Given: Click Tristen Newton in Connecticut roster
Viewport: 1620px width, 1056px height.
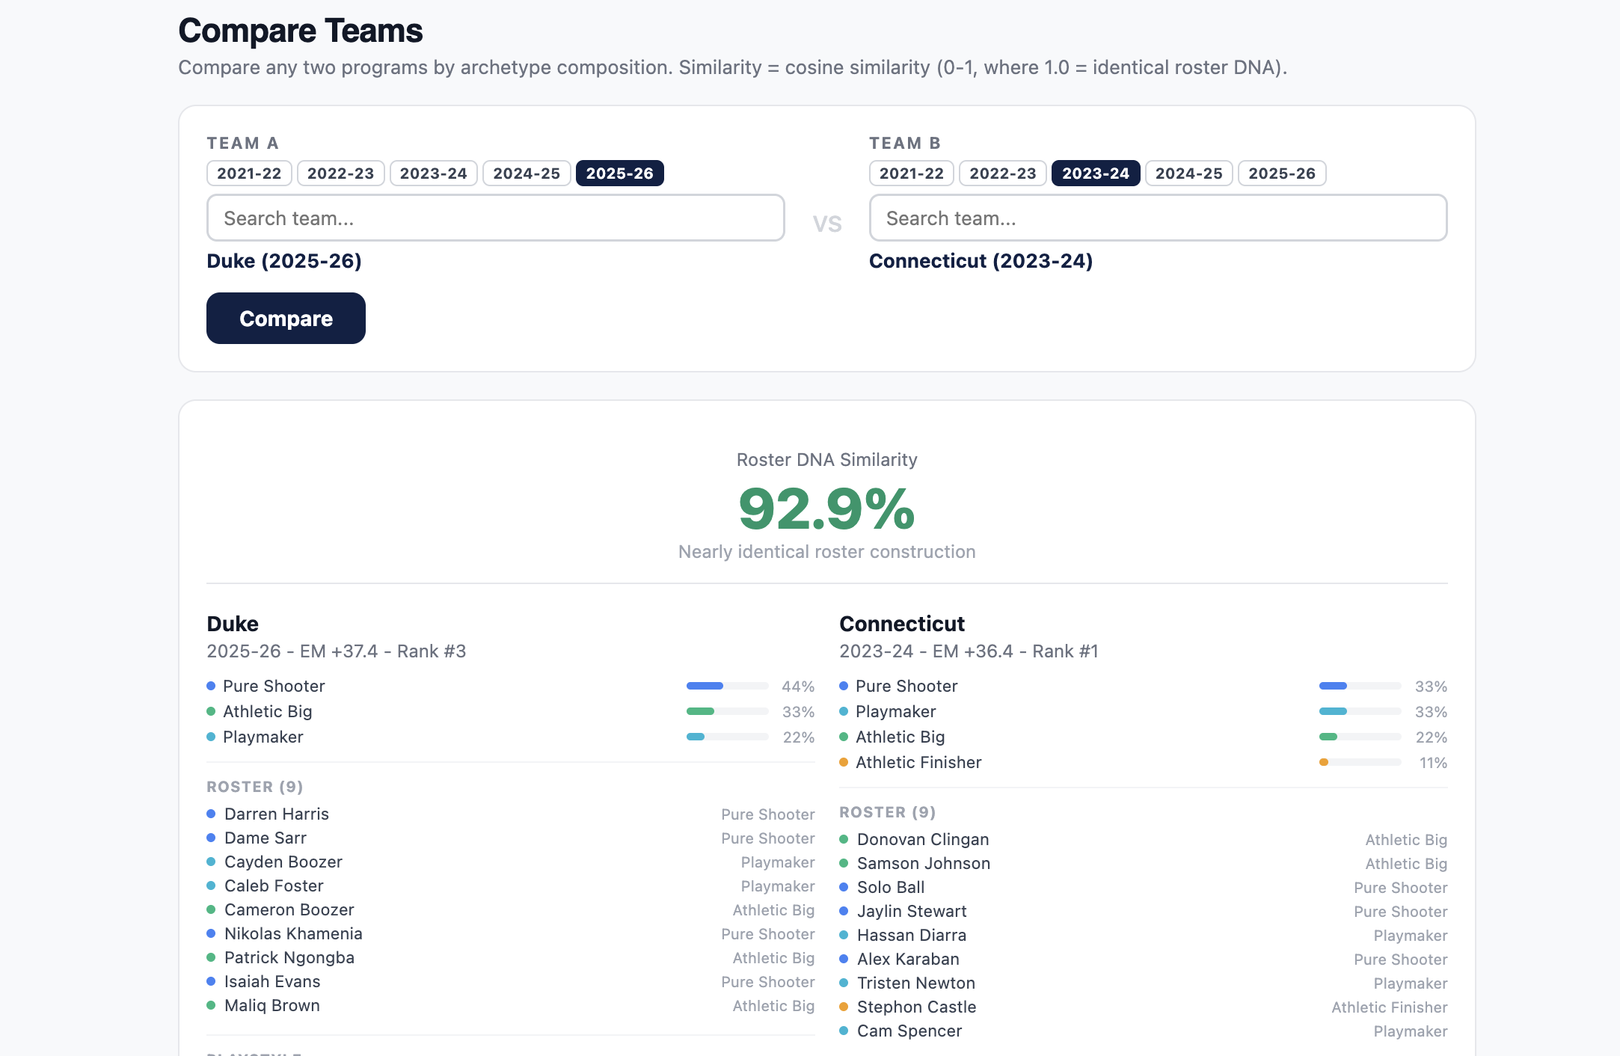Looking at the screenshot, I should coord(916,983).
